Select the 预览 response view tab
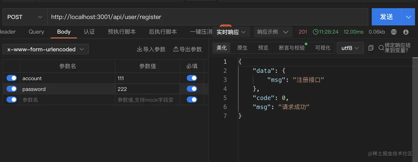 263,48
